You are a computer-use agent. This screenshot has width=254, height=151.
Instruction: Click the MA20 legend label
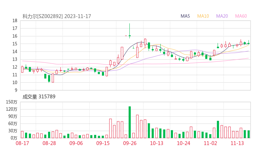[222, 16]
